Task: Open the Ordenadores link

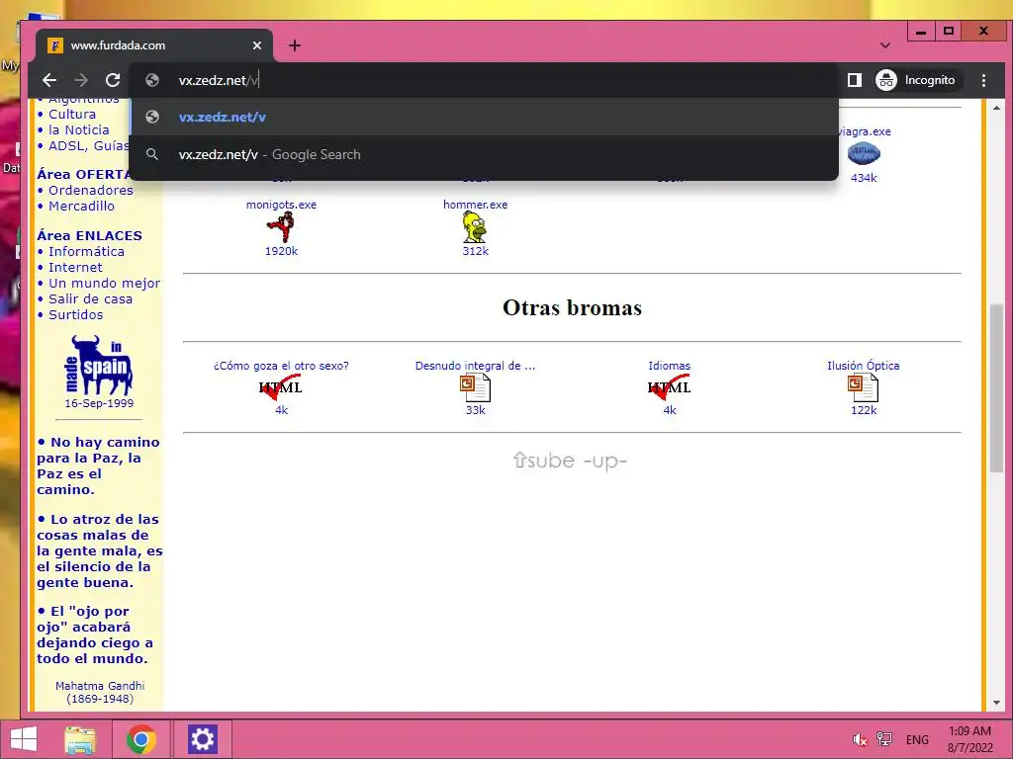Action: tap(91, 191)
